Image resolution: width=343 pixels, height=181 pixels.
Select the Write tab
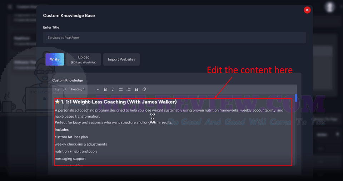pos(55,59)
